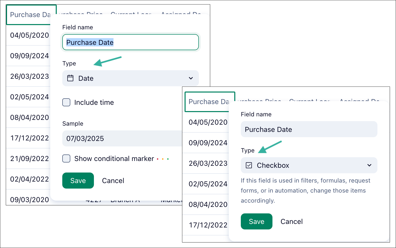Save the Checkbox field type change
The width and height of the screenshot is (396, 248).
pyautogui.click(x=256, y=221)
